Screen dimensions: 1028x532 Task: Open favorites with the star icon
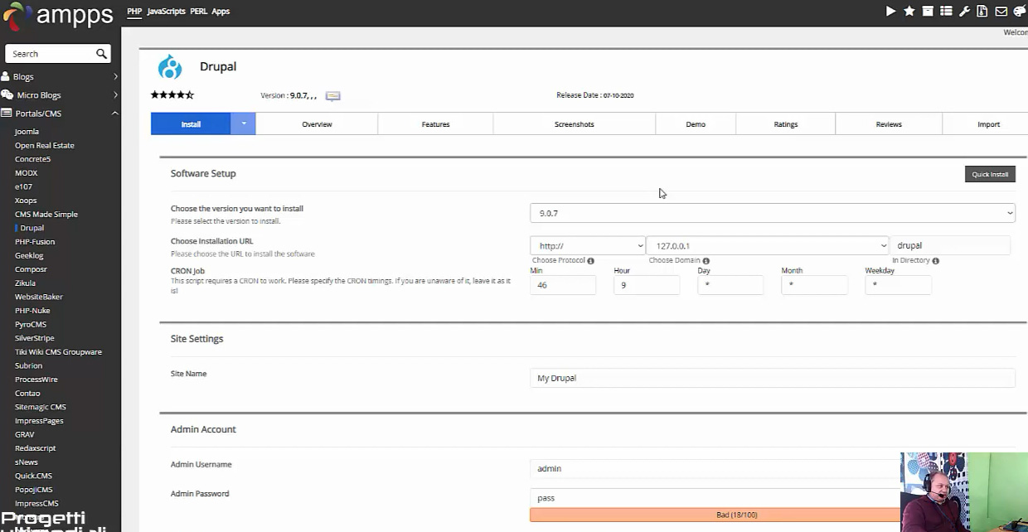click(909, 11)
